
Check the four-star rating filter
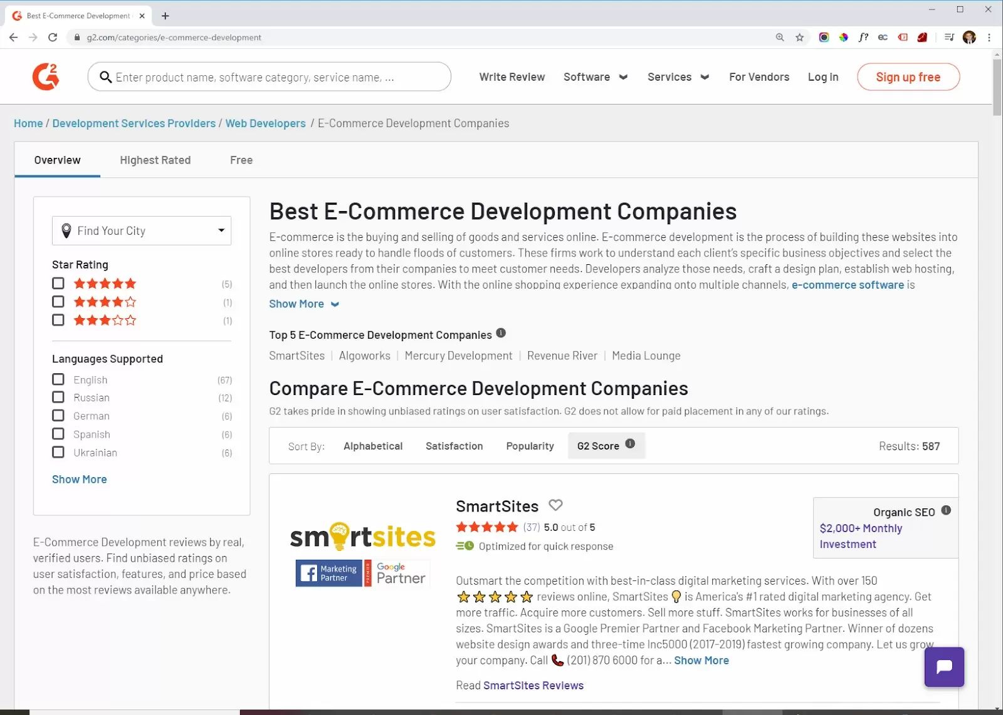(58, 301)
